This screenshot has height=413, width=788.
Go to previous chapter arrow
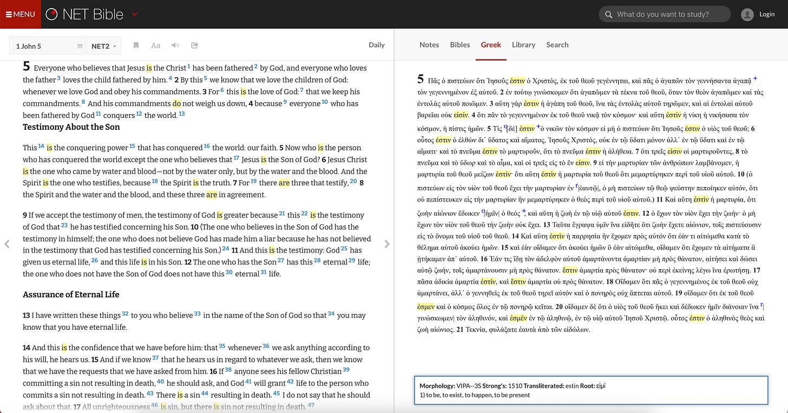7,244
